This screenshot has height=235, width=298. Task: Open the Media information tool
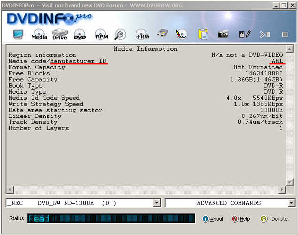(x=39, y=34)
